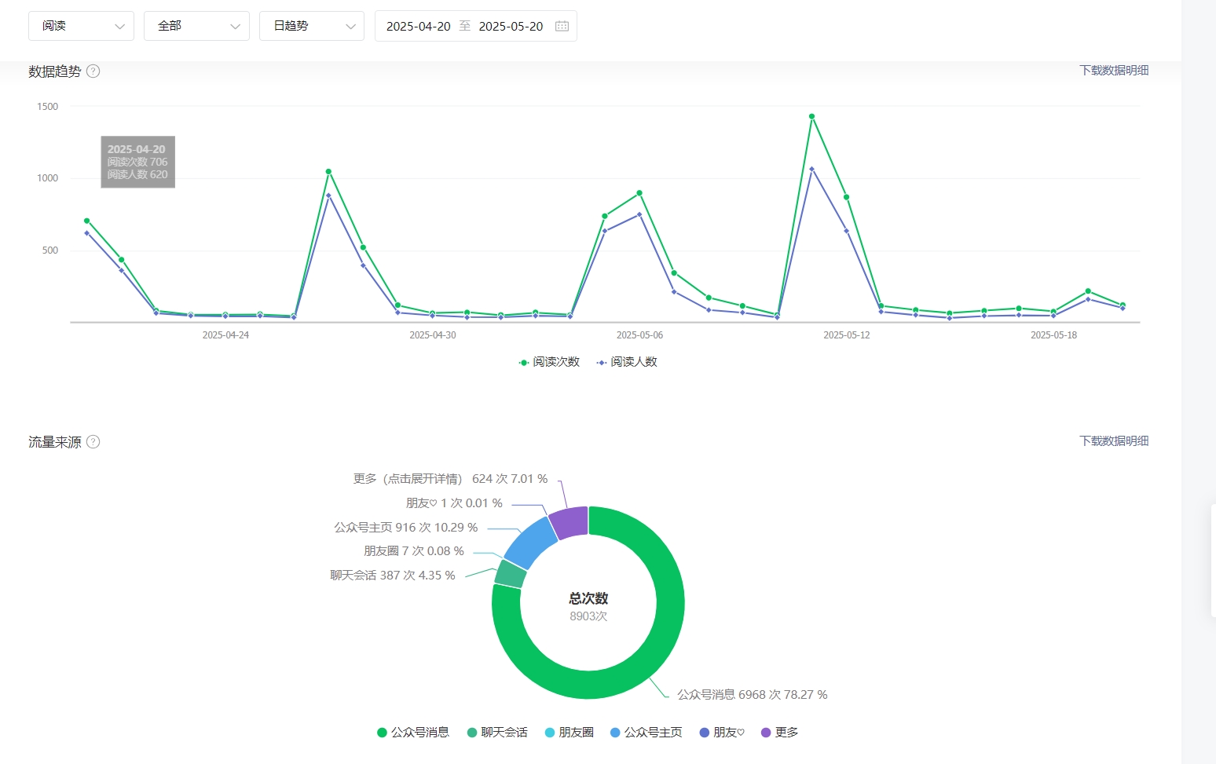Click end date 2025-05-20 field
The width and height of the screenshot is (1216, 764).
[511, 26]
